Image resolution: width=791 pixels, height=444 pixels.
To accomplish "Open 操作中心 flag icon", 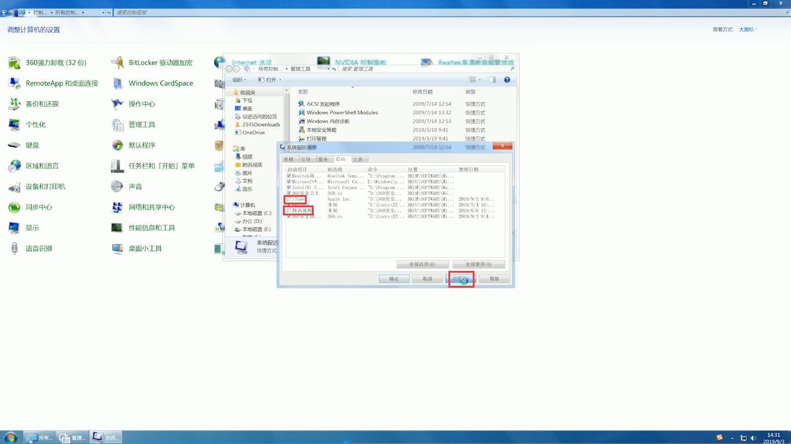I will tap(117, 104).
